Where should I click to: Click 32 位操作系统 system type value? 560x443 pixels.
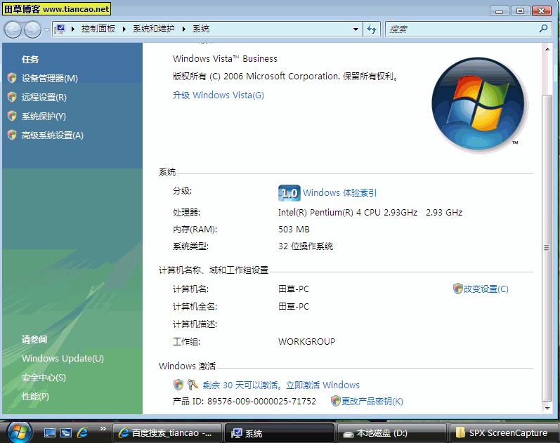pos(306,246)
